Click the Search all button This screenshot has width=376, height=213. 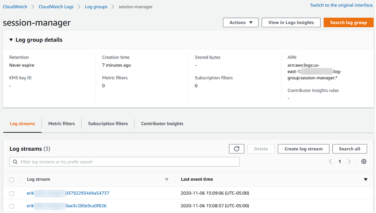tap(349, 149)
